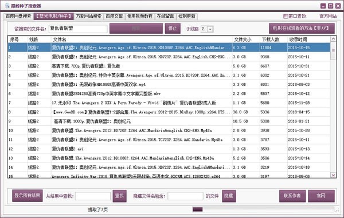
Task: Click file size 36.0 GB cell
Action: (x=240, y=112)
